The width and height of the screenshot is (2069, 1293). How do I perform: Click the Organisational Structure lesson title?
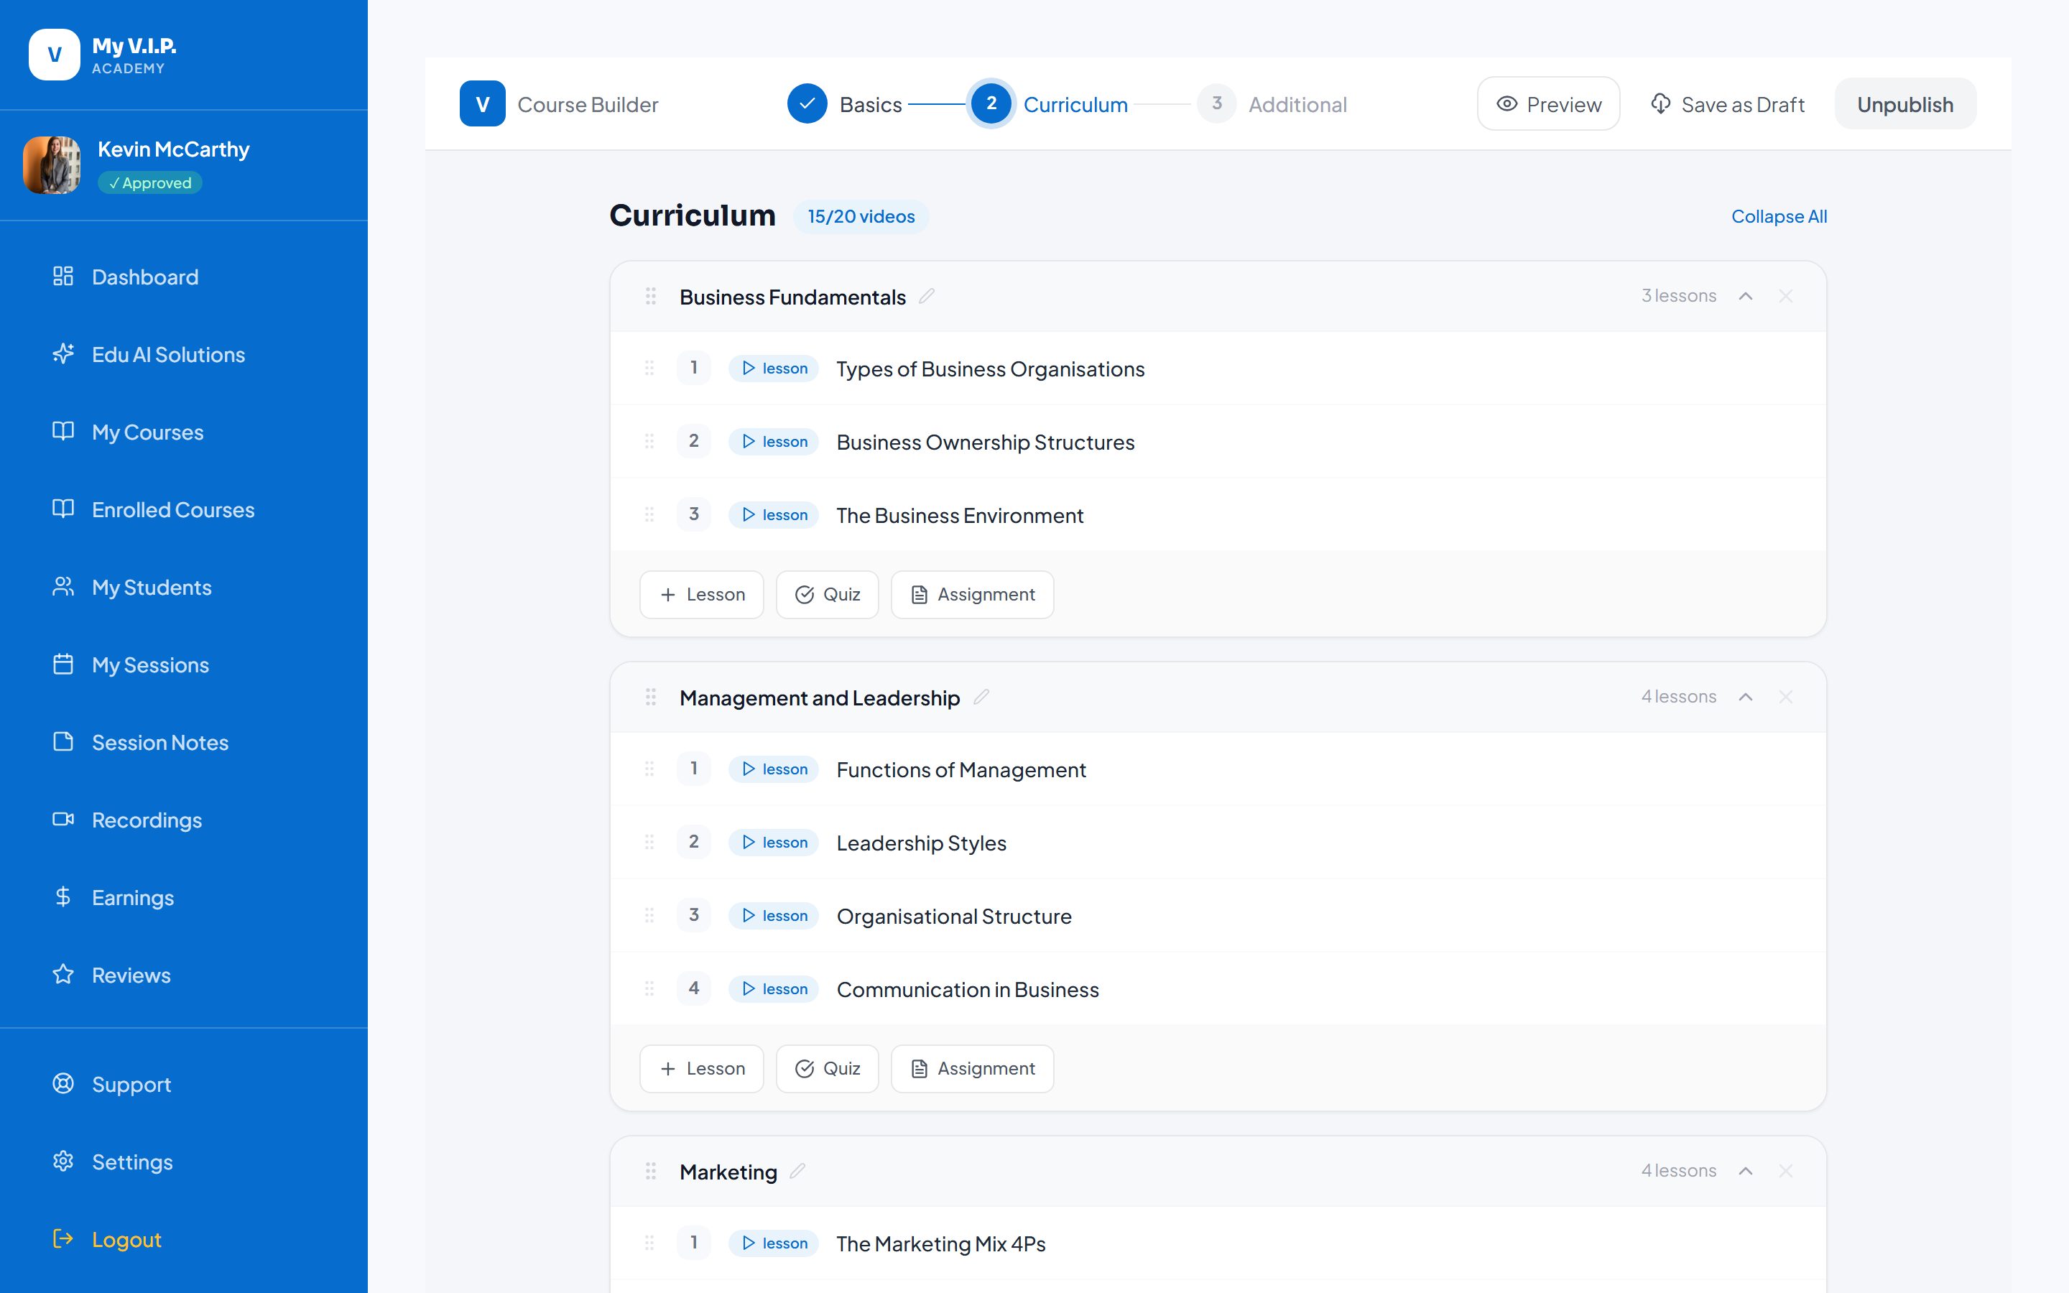(953, 916)
